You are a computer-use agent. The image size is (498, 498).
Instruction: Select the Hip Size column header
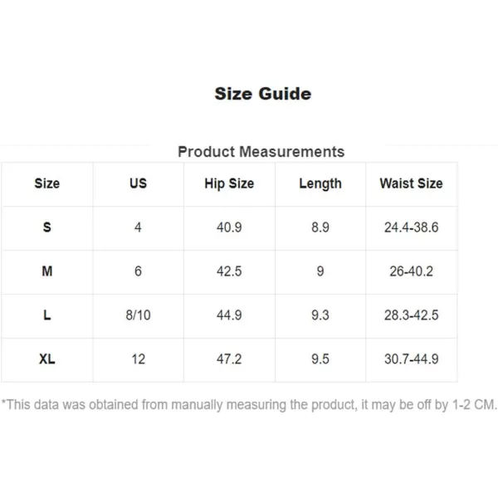(x=229, y=184)
